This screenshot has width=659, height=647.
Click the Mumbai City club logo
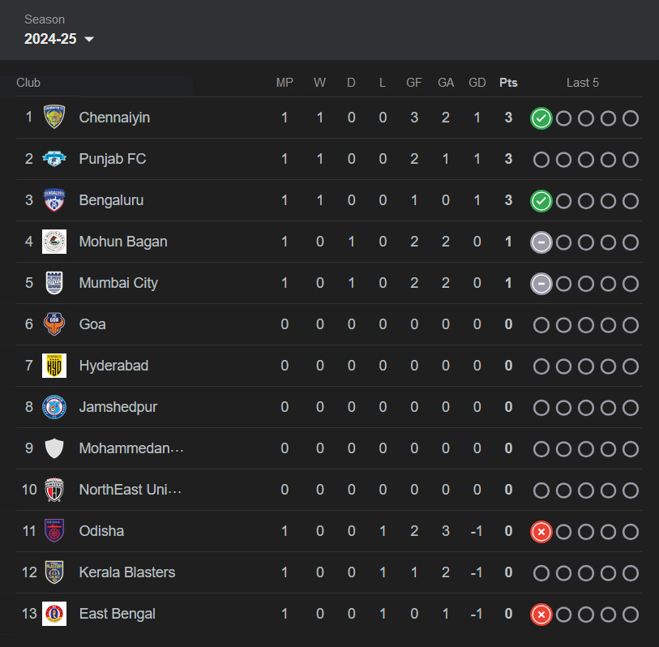54,283
